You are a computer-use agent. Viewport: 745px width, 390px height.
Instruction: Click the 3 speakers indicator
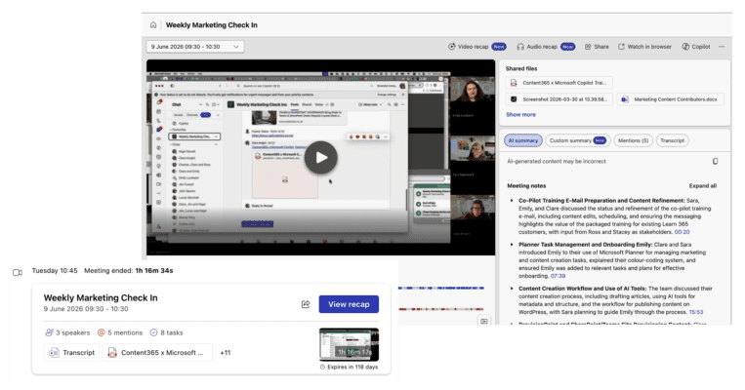pyautogui.click(x=67, y=332)
